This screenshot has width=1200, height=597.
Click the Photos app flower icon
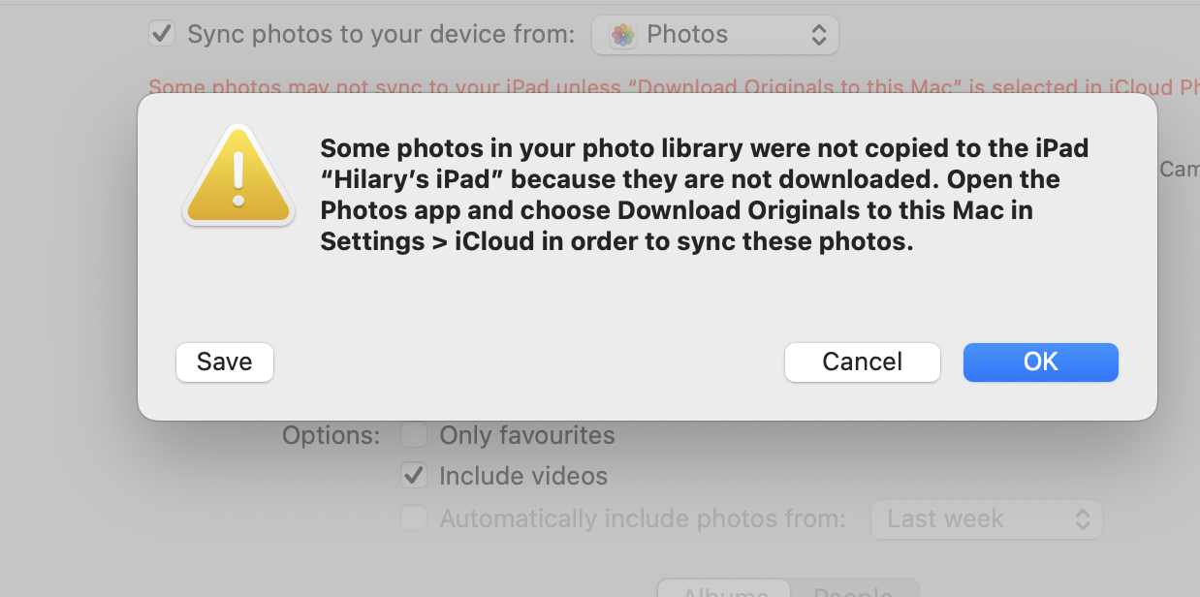623,36
